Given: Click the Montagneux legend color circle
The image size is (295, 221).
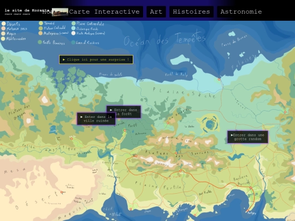Looking at the screenshot, I should point(40,33).
